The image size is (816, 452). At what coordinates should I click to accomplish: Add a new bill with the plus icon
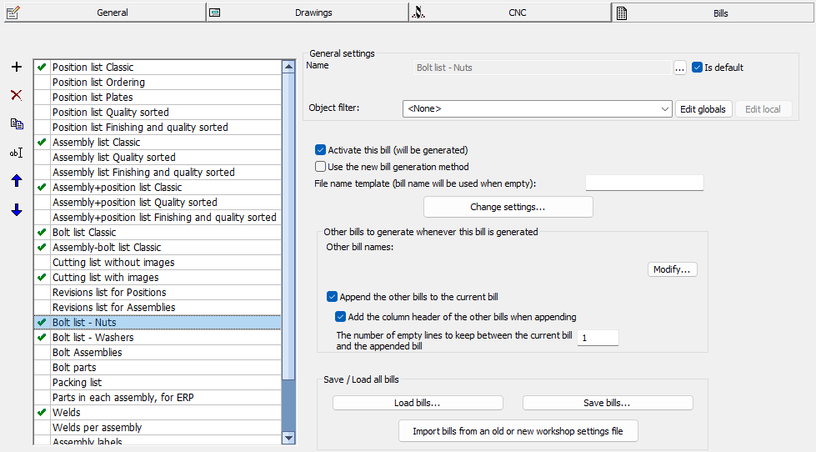(x=17, y=67)
